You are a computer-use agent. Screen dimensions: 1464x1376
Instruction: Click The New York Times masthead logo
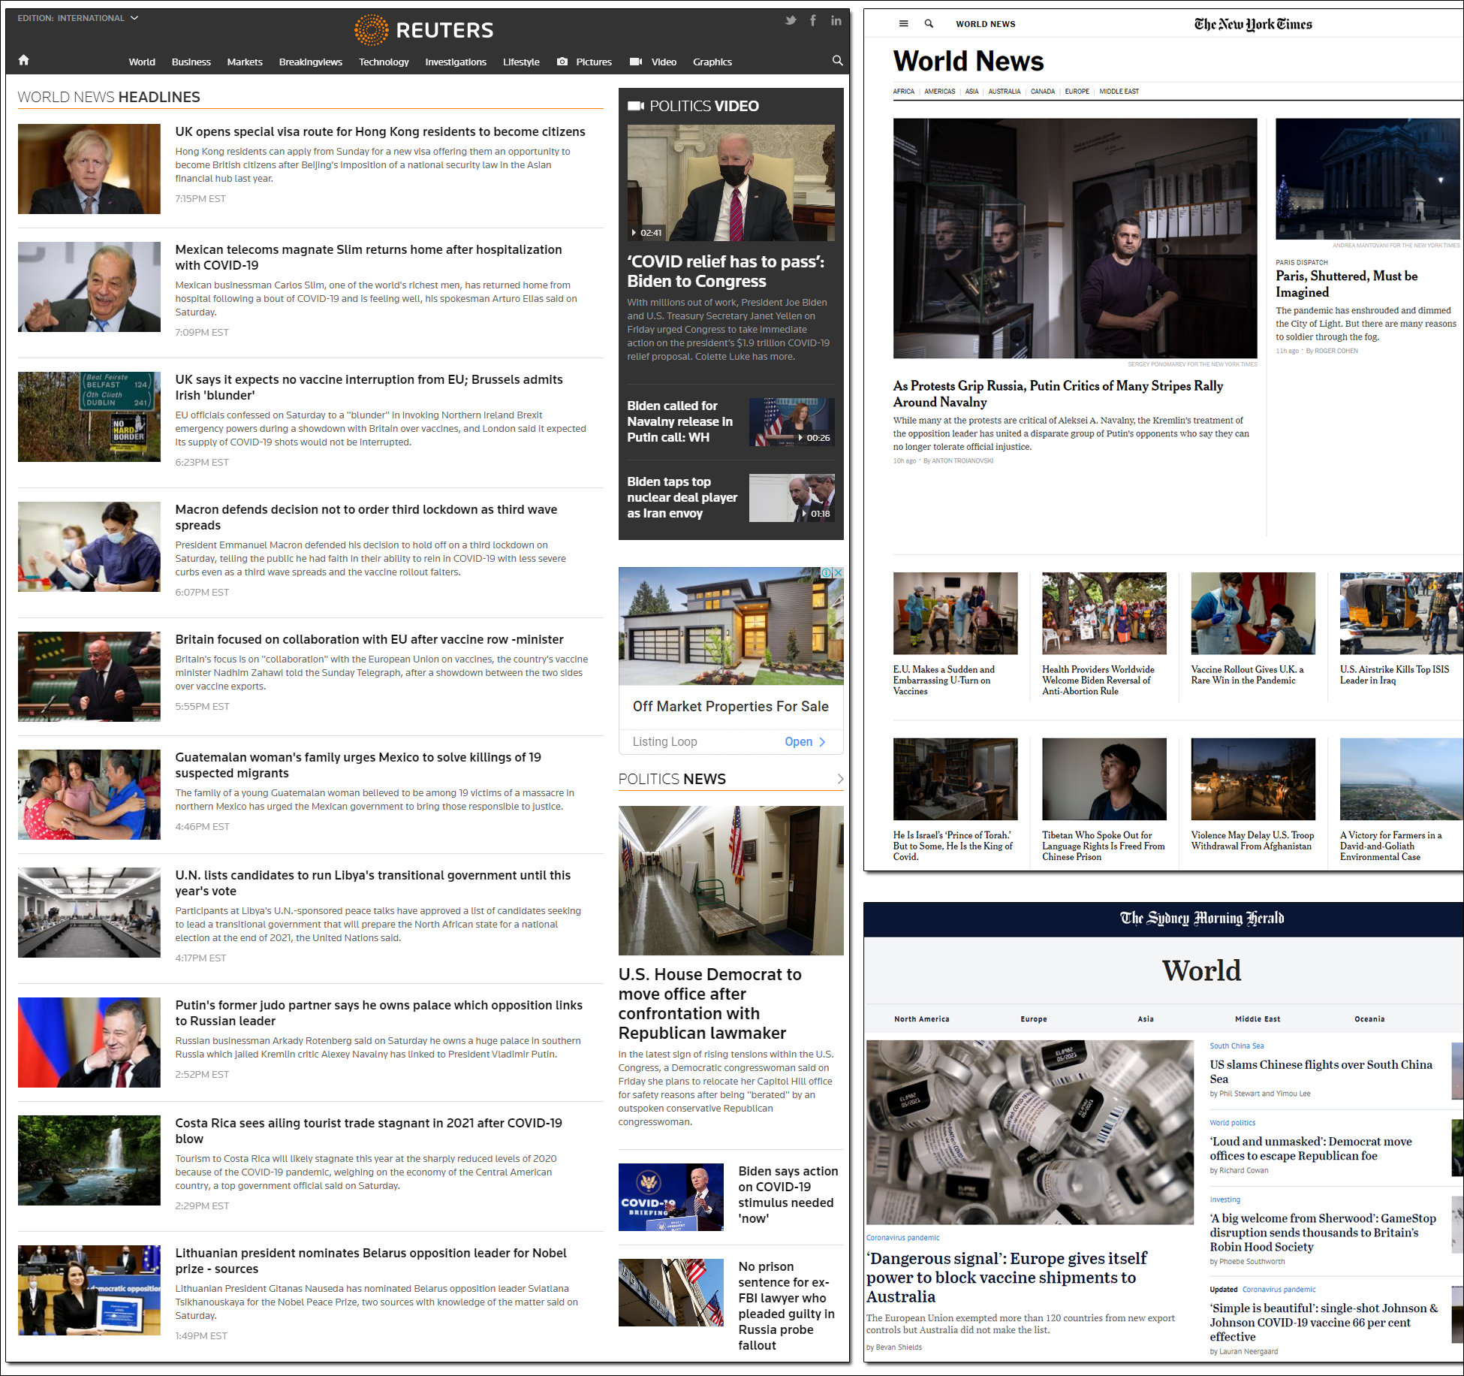click(1253, 24)
